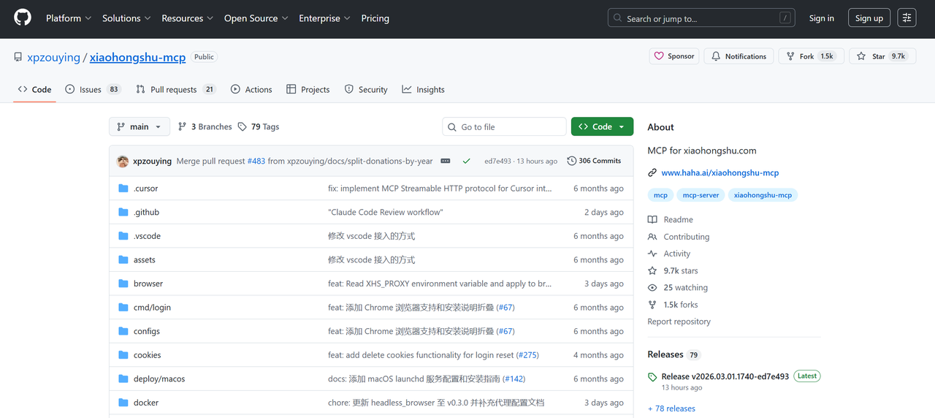Viewport: 935px width, 418px height.
Task: Expand the Enterprise menu
Action: click(x=325, y=18)
